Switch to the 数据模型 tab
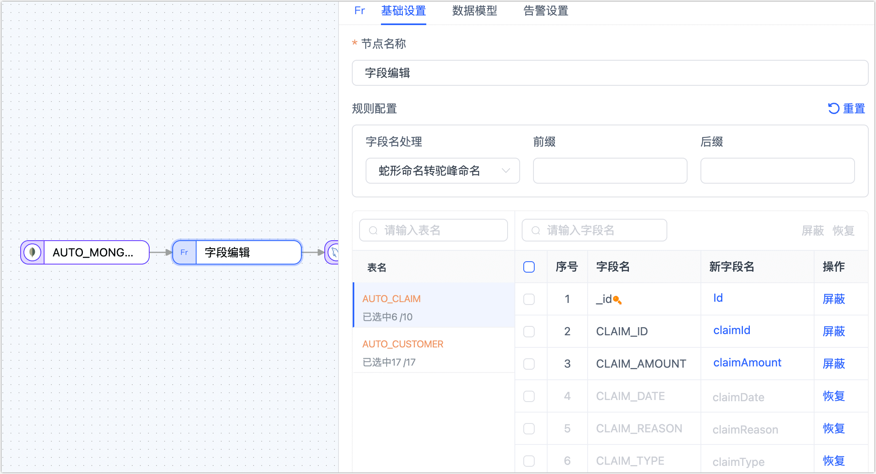This screenshot has width=876, height=474. 474,11
